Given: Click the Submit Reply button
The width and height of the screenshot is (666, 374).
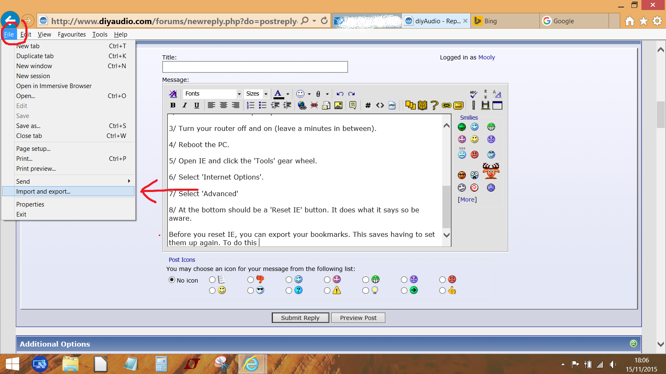Looking at the screenshot, I should (301, 318).
